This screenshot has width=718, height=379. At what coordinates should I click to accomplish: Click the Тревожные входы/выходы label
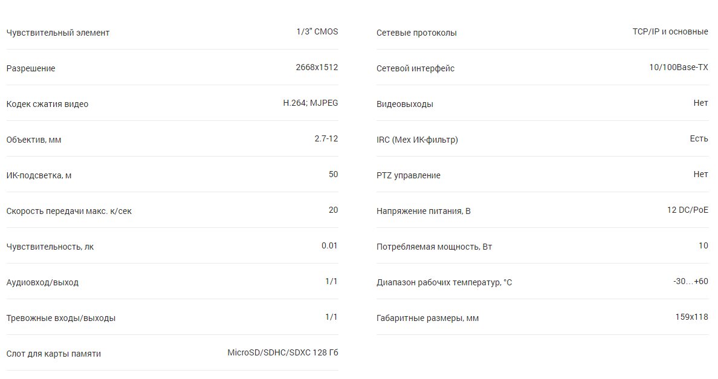click(x=61, y=318)
